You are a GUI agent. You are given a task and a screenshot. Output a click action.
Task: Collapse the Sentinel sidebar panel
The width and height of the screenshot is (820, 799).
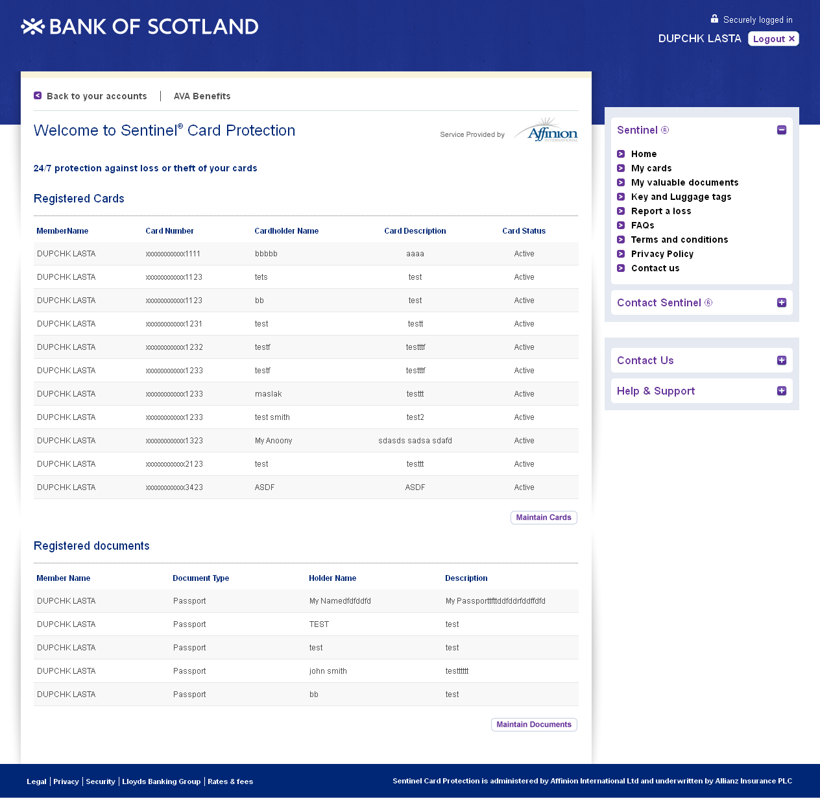pyautogui.click(x=782, y=130)
